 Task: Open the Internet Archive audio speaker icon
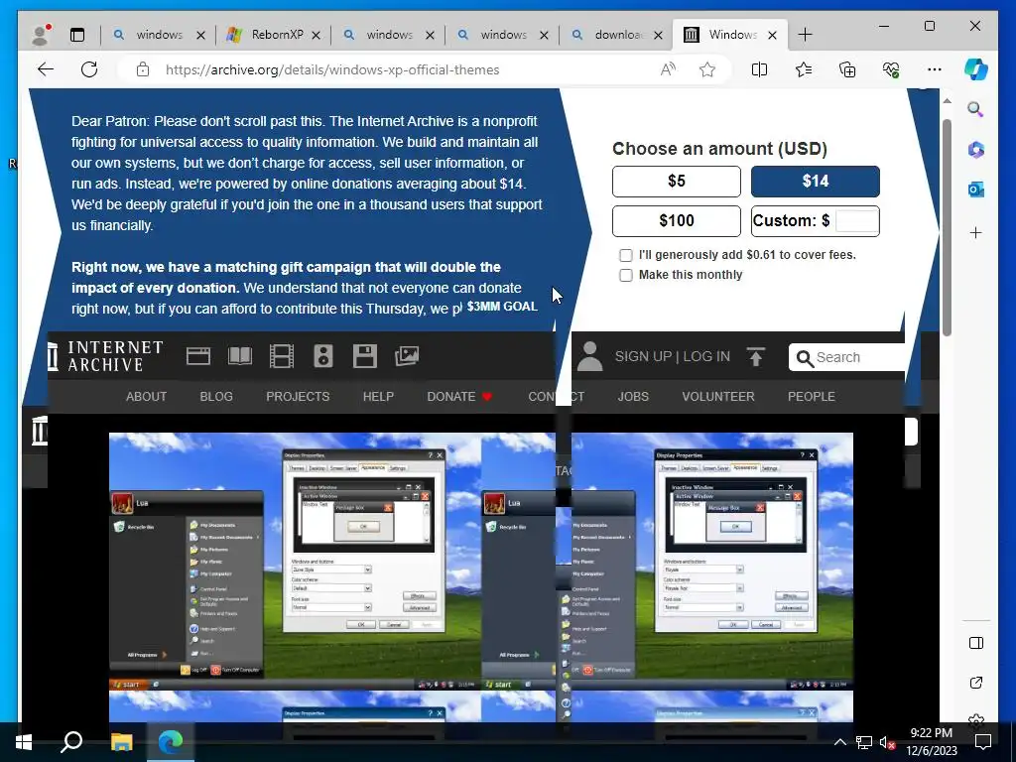[322, 356]
